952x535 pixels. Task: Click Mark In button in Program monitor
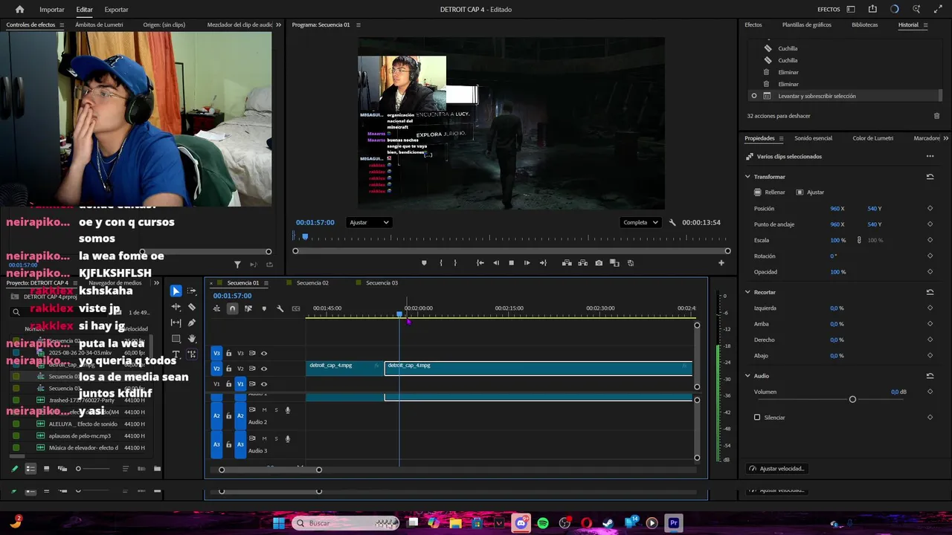441,263
